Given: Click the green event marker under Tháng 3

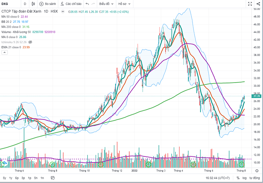Looking at the screenshot, I should tap(148, 165).
